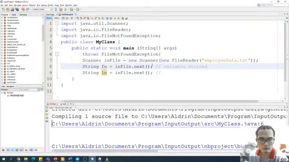Collapse the main method fold at line 6
Viewport: 289px width, 162px height.
(57, 54)
